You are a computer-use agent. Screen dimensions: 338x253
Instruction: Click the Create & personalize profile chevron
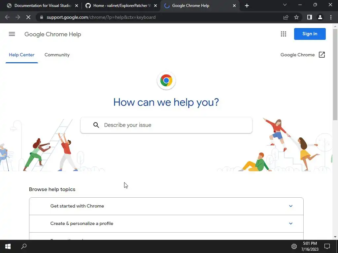click(290, 224)
